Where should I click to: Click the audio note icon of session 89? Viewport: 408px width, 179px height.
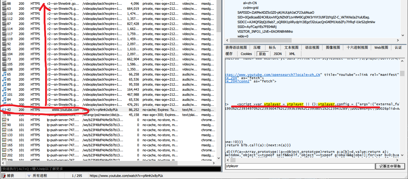[x=4, y=84]
